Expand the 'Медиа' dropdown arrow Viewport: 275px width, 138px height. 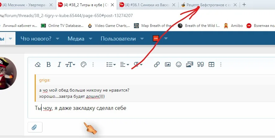[91, 38]
